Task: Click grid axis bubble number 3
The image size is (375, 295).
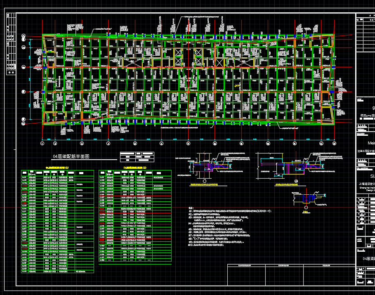Action: coord(82,143)
